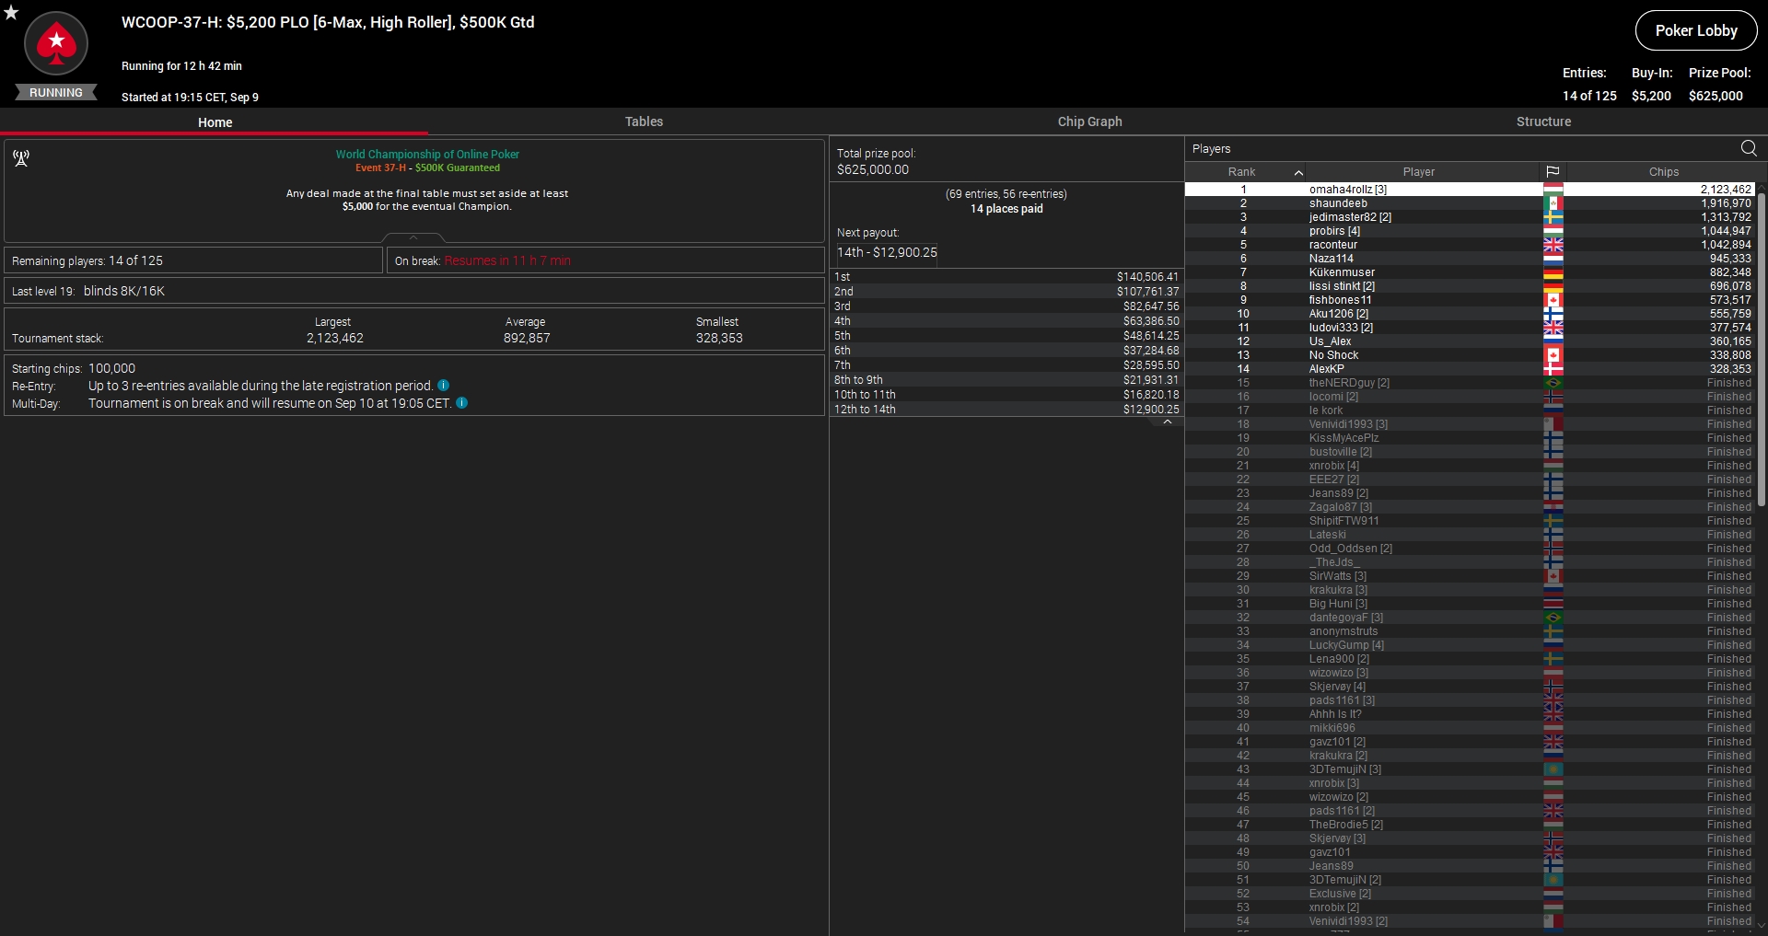1768x936 pixels.
Task: Click the Largest stack value 2,123,462
Action: pos(335,339)
